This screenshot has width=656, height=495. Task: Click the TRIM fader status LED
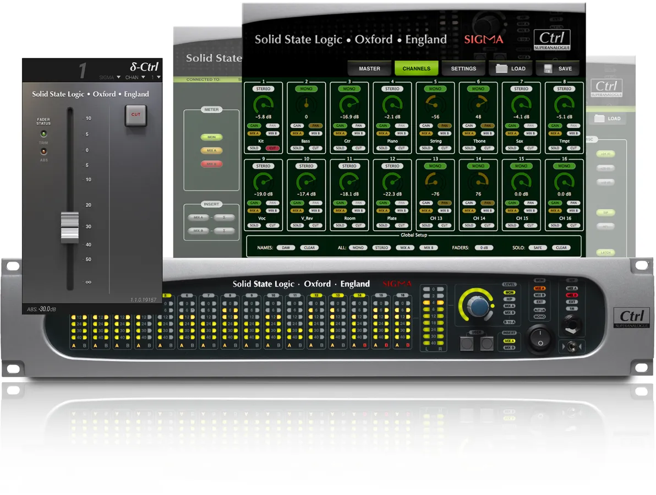tap(43, 134)
